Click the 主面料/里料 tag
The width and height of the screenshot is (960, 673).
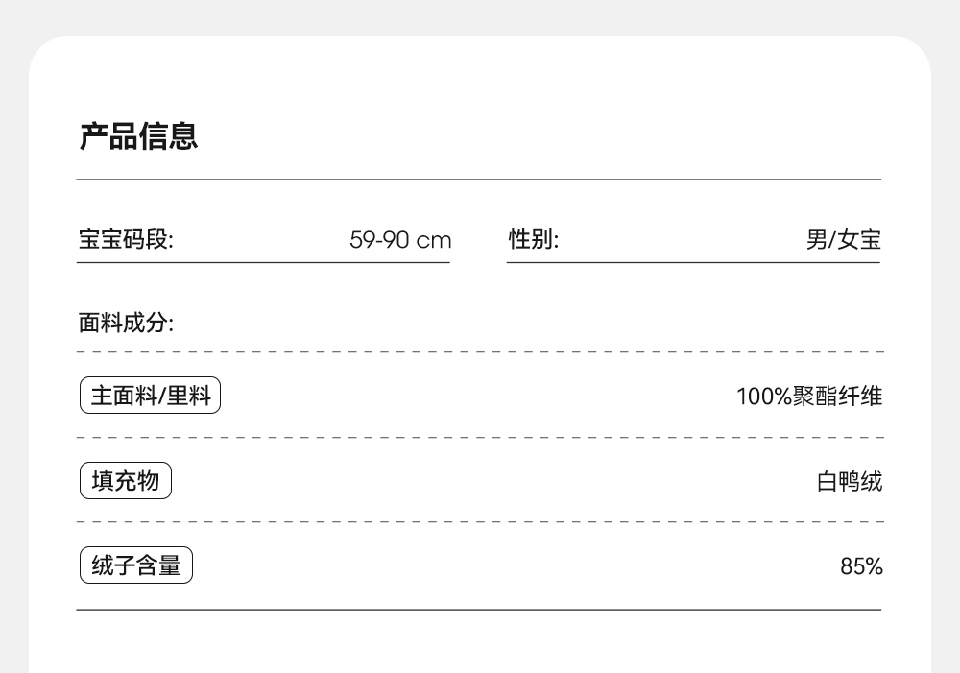click(150, 396)
